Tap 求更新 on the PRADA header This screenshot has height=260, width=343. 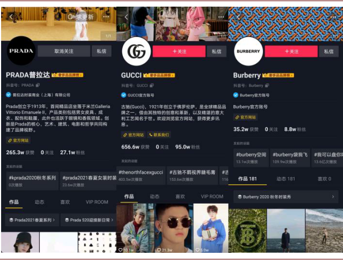81,17
